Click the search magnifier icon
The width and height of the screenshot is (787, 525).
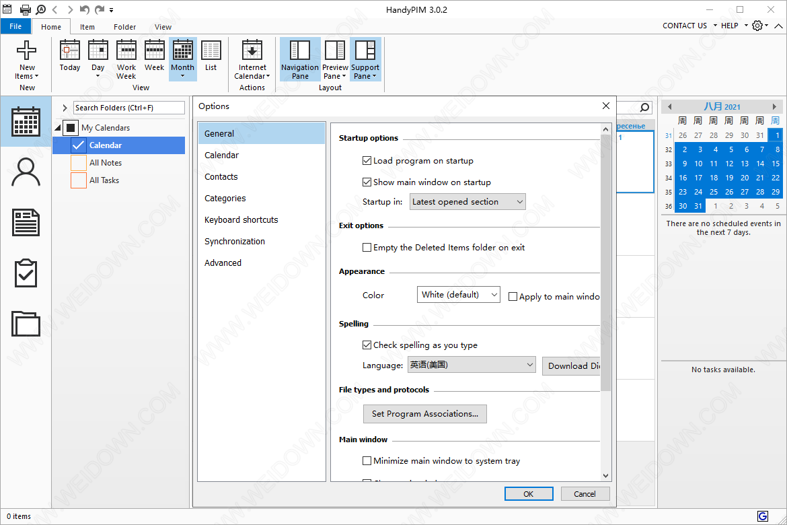tap(645, 108)
